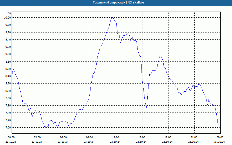The image size is (232, 145).
Task: Select the '00:00' label for date 24.10.24
Action: tap(220, 137)
